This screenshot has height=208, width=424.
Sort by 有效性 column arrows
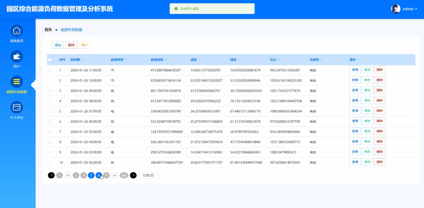click(x=322, y=60)
